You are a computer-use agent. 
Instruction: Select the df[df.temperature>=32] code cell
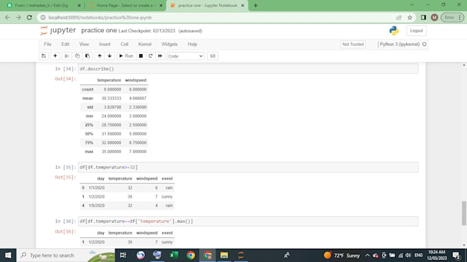[x=248, y=167]
